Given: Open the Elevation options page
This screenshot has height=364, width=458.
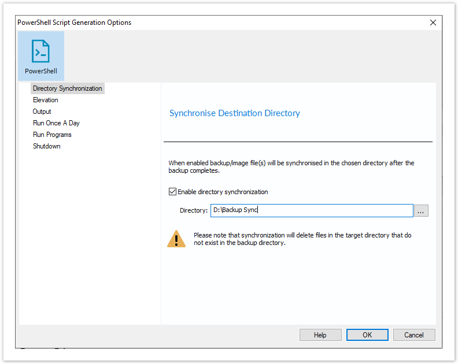Looking at the screenshot, I should pos(46,100).
